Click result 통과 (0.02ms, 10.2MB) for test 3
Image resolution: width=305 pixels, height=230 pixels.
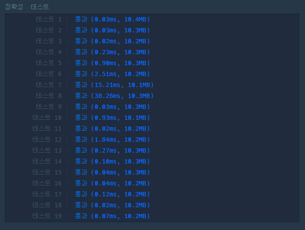pos(113,41)
